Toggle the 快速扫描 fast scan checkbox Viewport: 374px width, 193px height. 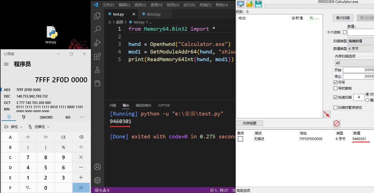(x=335, y=97)
